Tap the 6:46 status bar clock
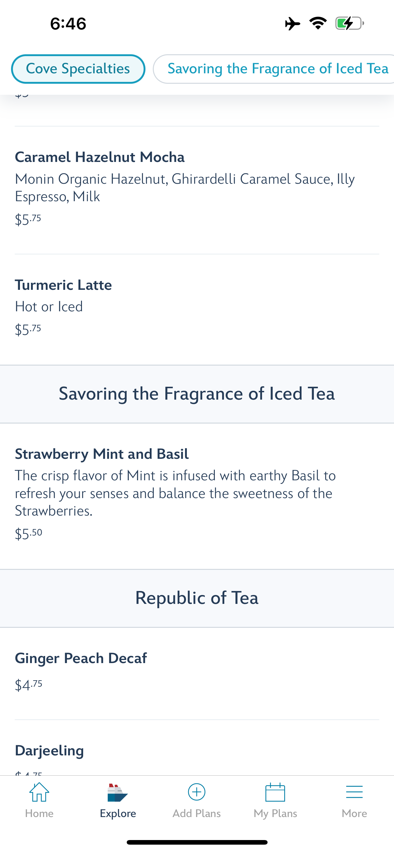The image size is (394, 852). coord(68,24)
